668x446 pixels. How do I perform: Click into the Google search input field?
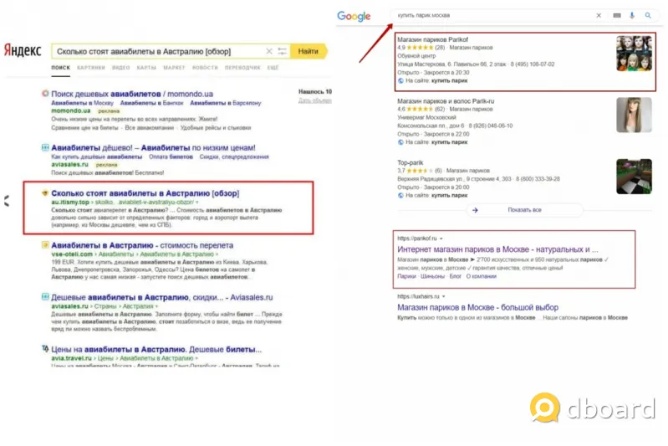point(493,15)
